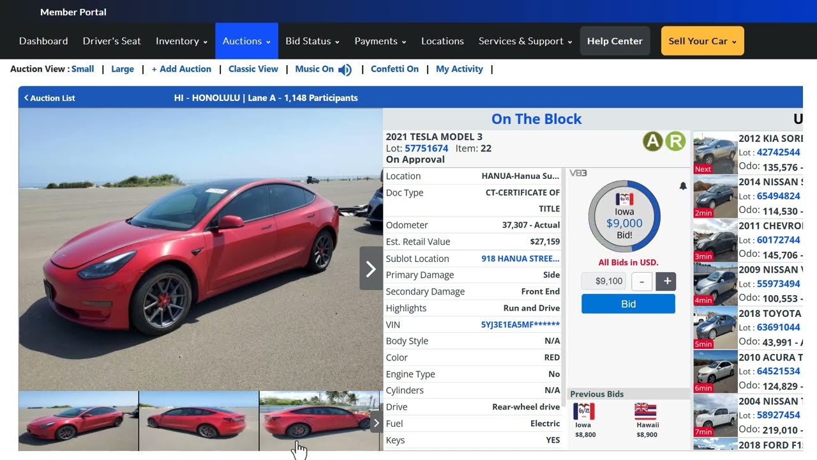
Task: Increase bid amount with plus button
Action: 666,281
